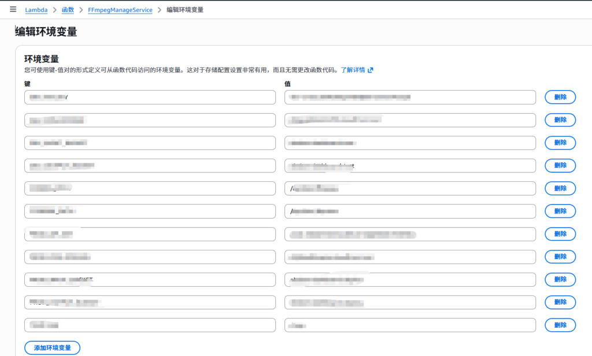The height and width of the screenshot is (356, 592).
Task: Focus the seventh row's value input
Action: (410, 234)
